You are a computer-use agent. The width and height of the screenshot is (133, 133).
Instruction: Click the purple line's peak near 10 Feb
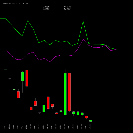click(x=83, y=39)
